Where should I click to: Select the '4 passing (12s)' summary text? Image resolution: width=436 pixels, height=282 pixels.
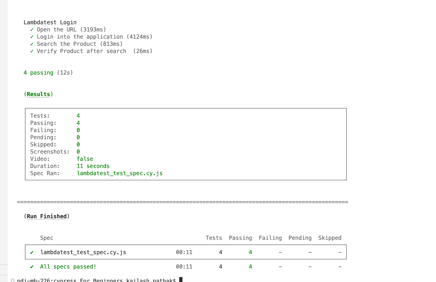(x=48, y=73)
